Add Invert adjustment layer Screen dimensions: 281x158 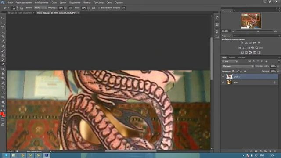(242, 52)
